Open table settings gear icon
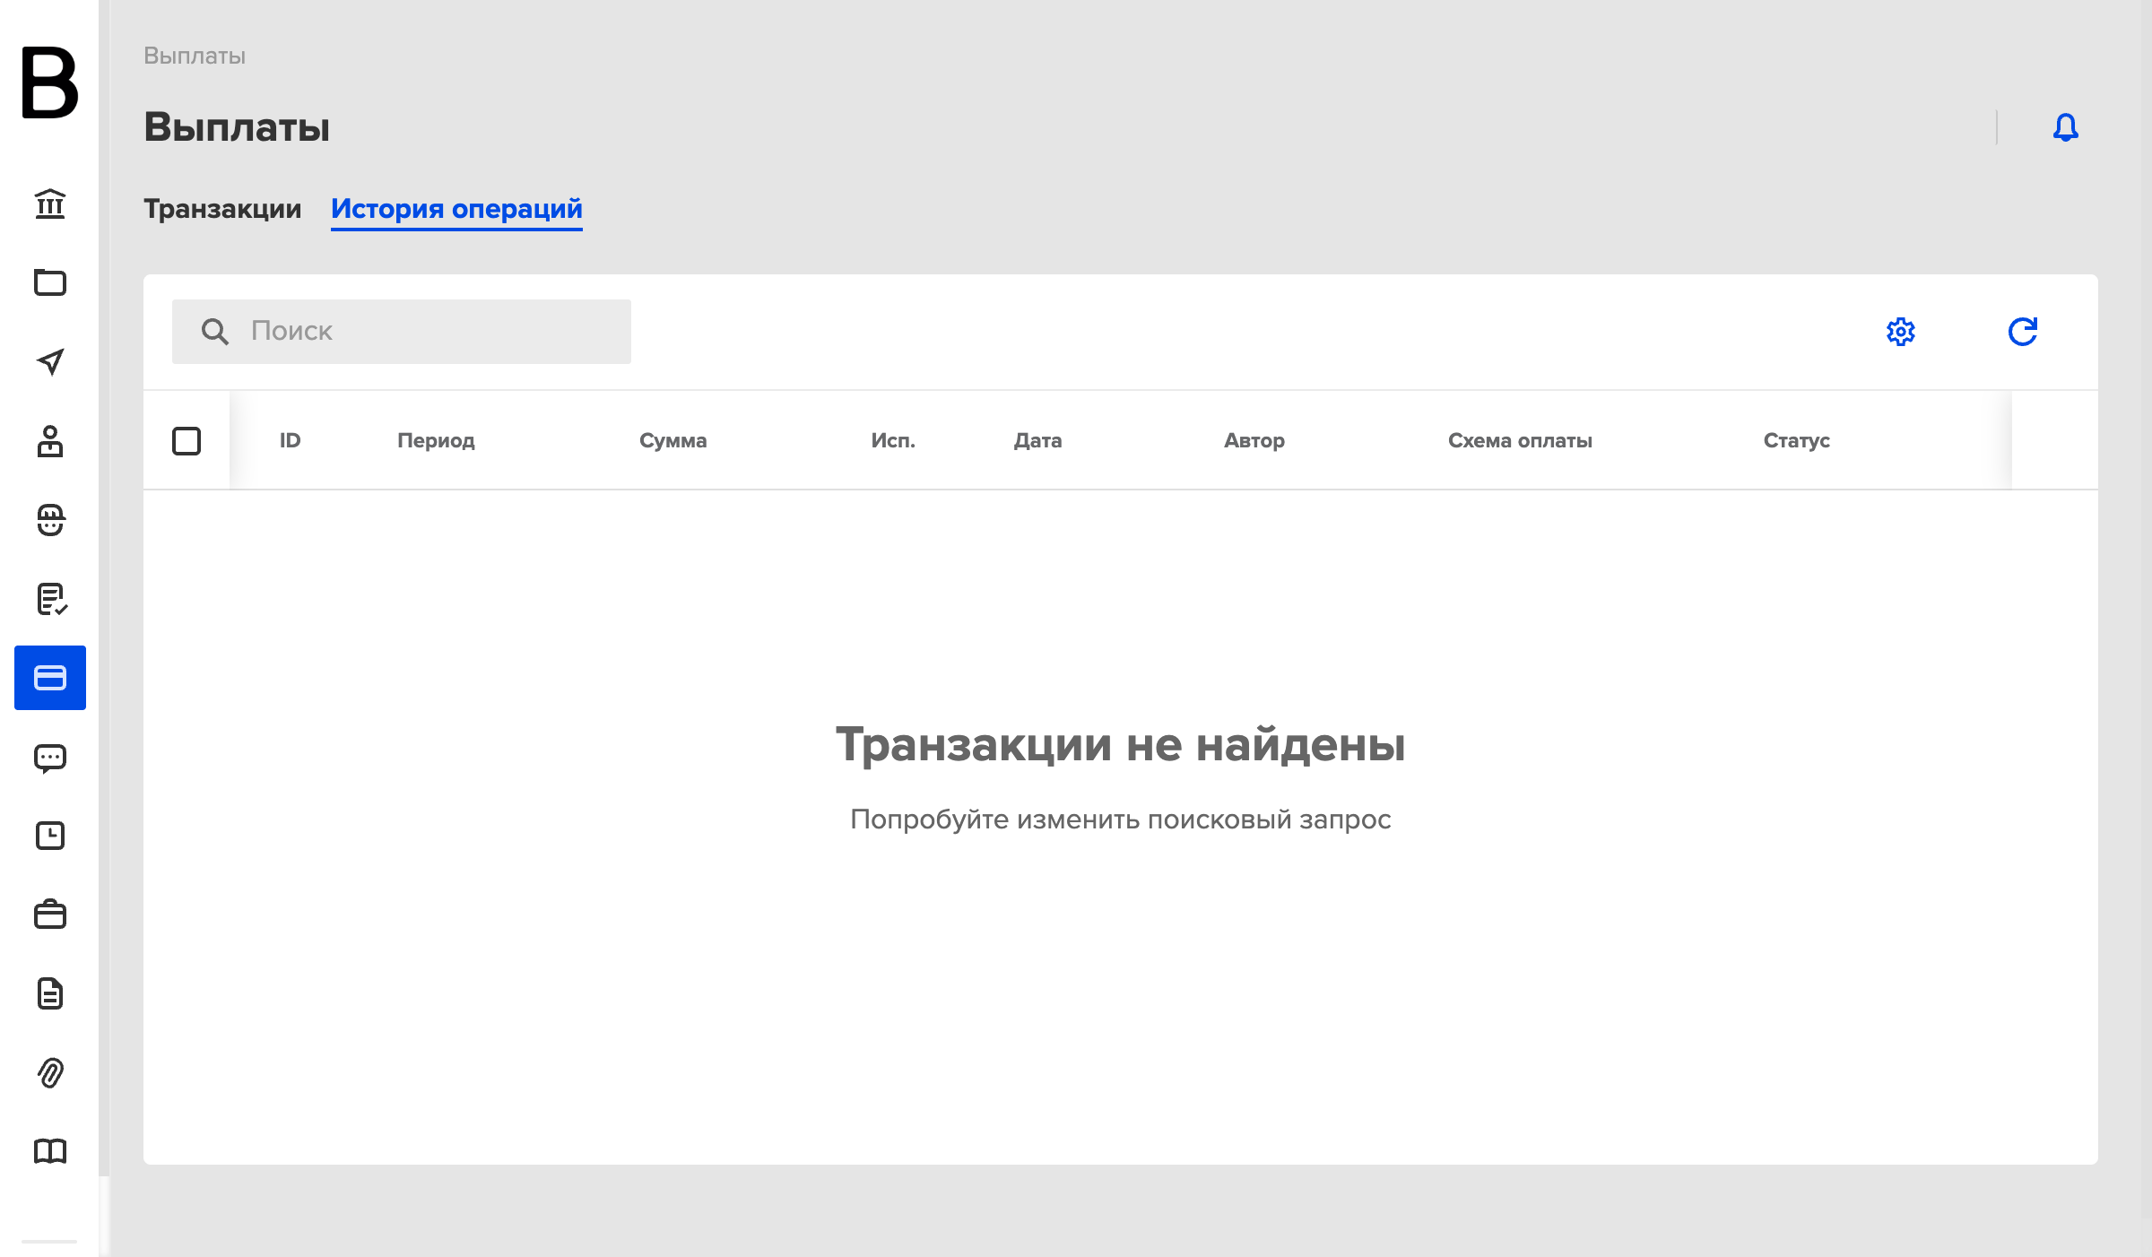Screen dimensions: 2152x1257 1901,332
